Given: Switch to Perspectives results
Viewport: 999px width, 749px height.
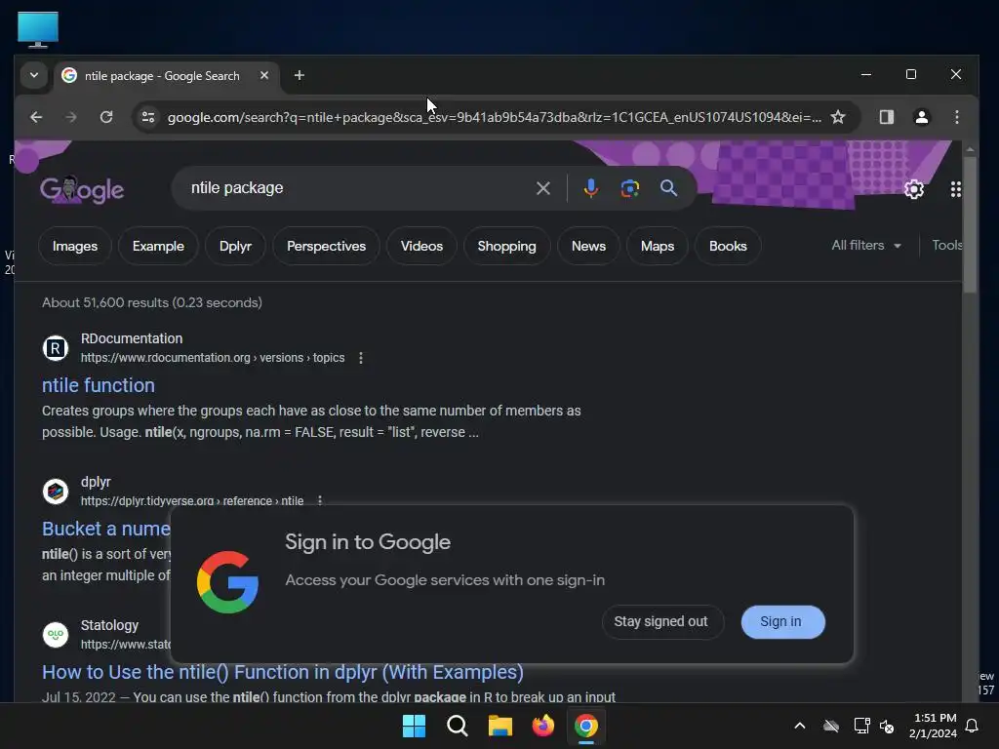Looking at the screenshot, I should [326, 246].
